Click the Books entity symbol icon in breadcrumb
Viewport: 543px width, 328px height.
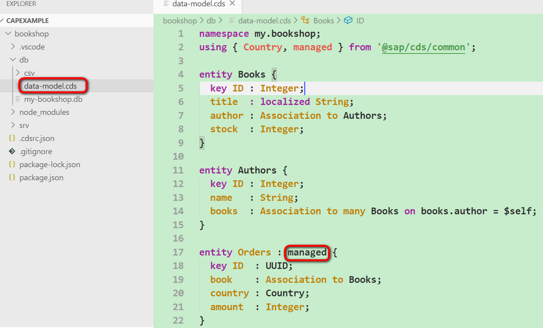click(x=305, y=20)
